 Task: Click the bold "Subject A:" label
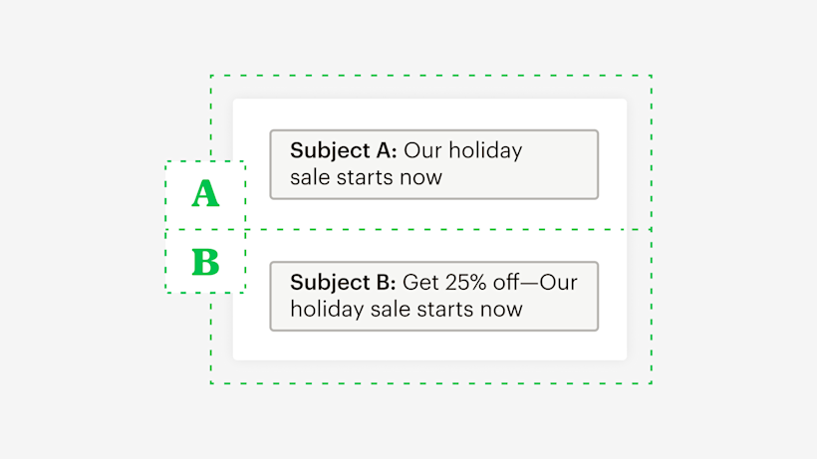(x=343, y=151)
